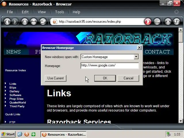Minimize the Browzar window
Image resolution: width=184 pixels, height=138 pixels.
(x=163, y=3)
